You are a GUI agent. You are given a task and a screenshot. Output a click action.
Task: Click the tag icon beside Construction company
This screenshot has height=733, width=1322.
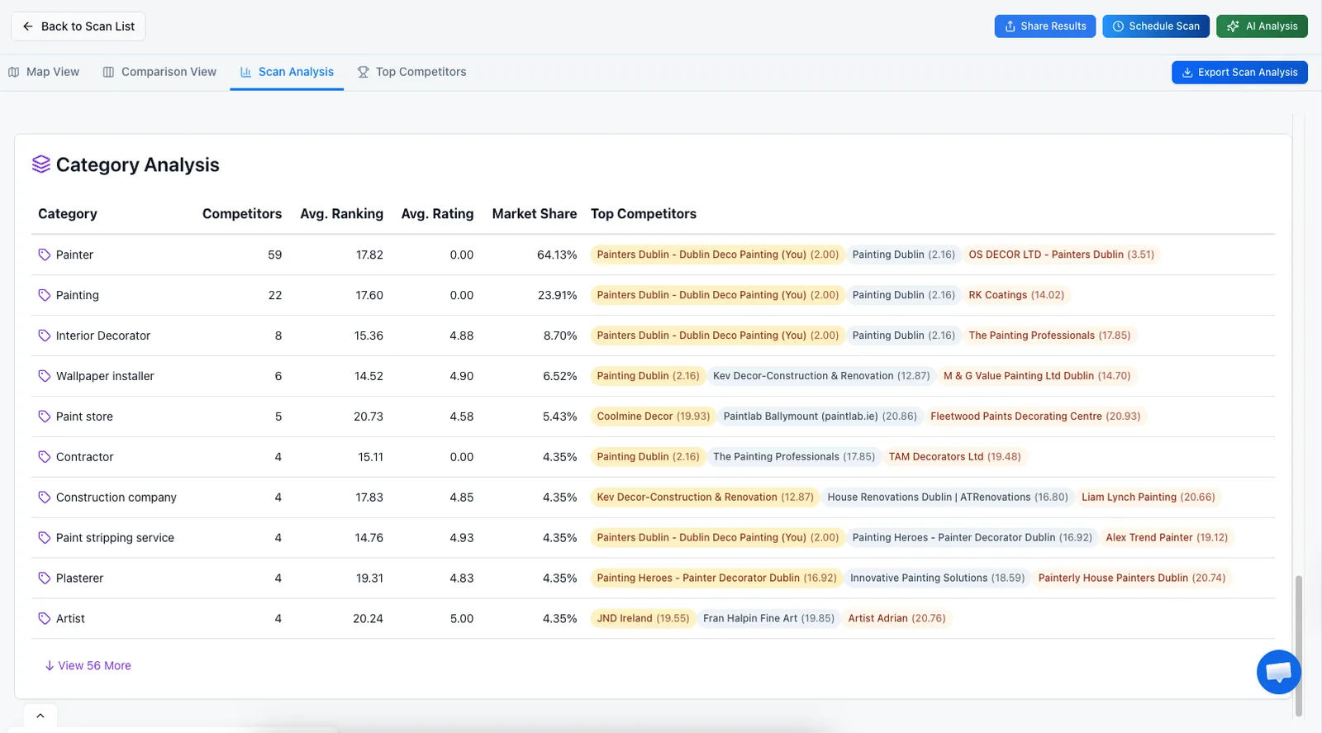point(45,497)
